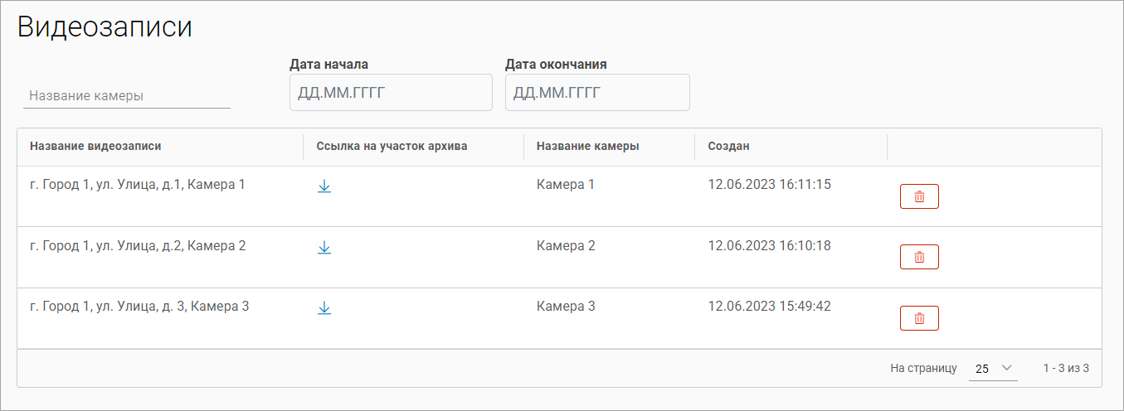Open the rows per page dropdown
Viewport: 1124px width, 411px height.
pos(993,369)
